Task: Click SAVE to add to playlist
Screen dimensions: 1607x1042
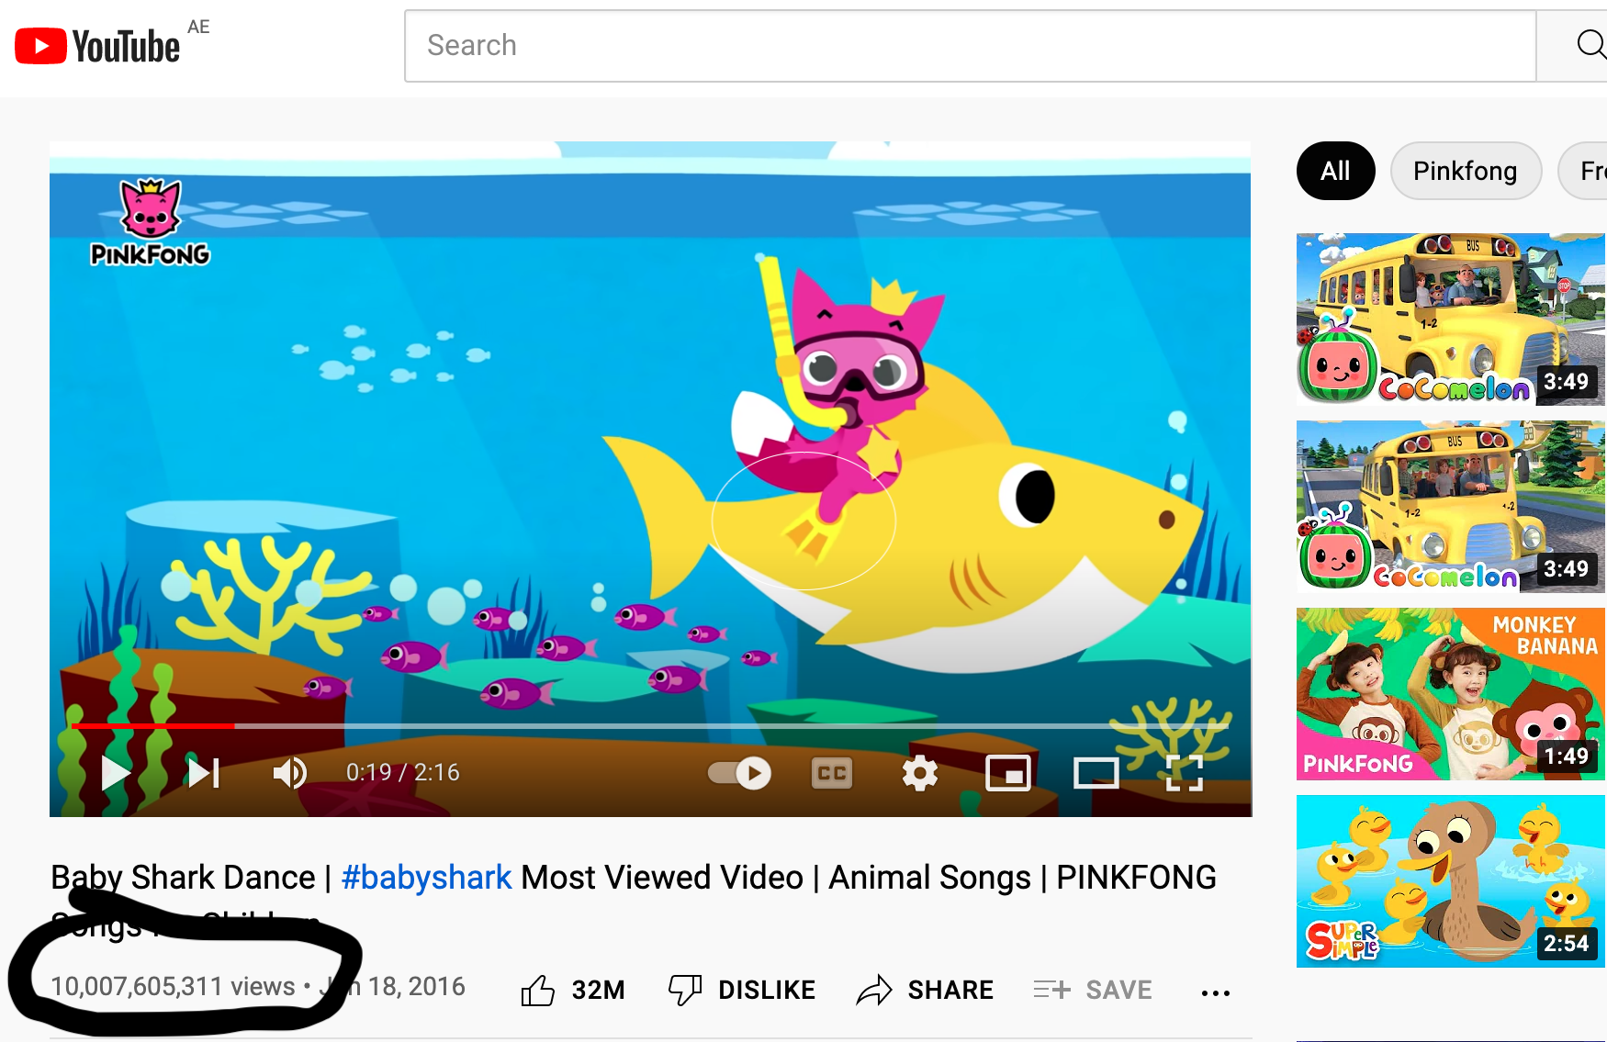Action: click(1093, 990)
